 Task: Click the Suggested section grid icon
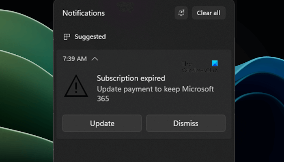pos(67,37)
